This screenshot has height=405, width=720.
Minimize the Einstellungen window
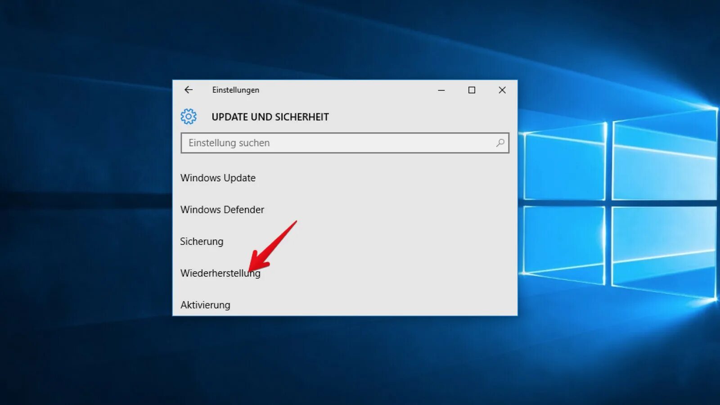tap(441, 90)
